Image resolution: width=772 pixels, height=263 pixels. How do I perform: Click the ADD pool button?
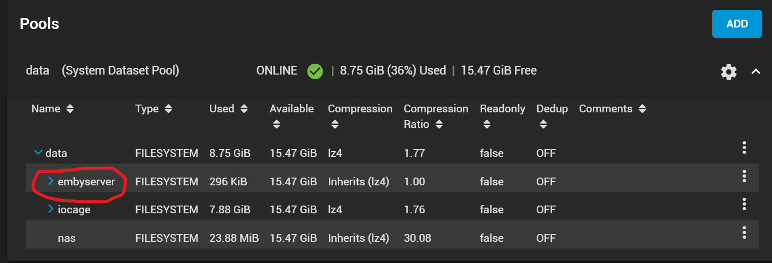(x=737, y=24)
